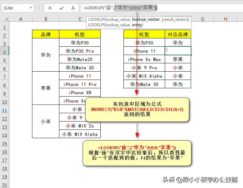243x188 pixels.
Task: Select the INDIRECT formula callout box
Action: [137, 109]
